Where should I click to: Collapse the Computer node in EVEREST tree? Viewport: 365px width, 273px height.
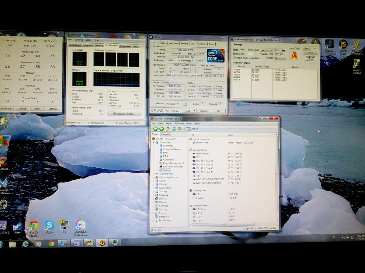[154, 142]
